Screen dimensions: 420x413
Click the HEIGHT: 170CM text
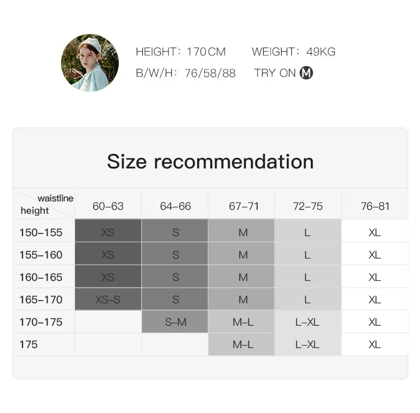181,51
